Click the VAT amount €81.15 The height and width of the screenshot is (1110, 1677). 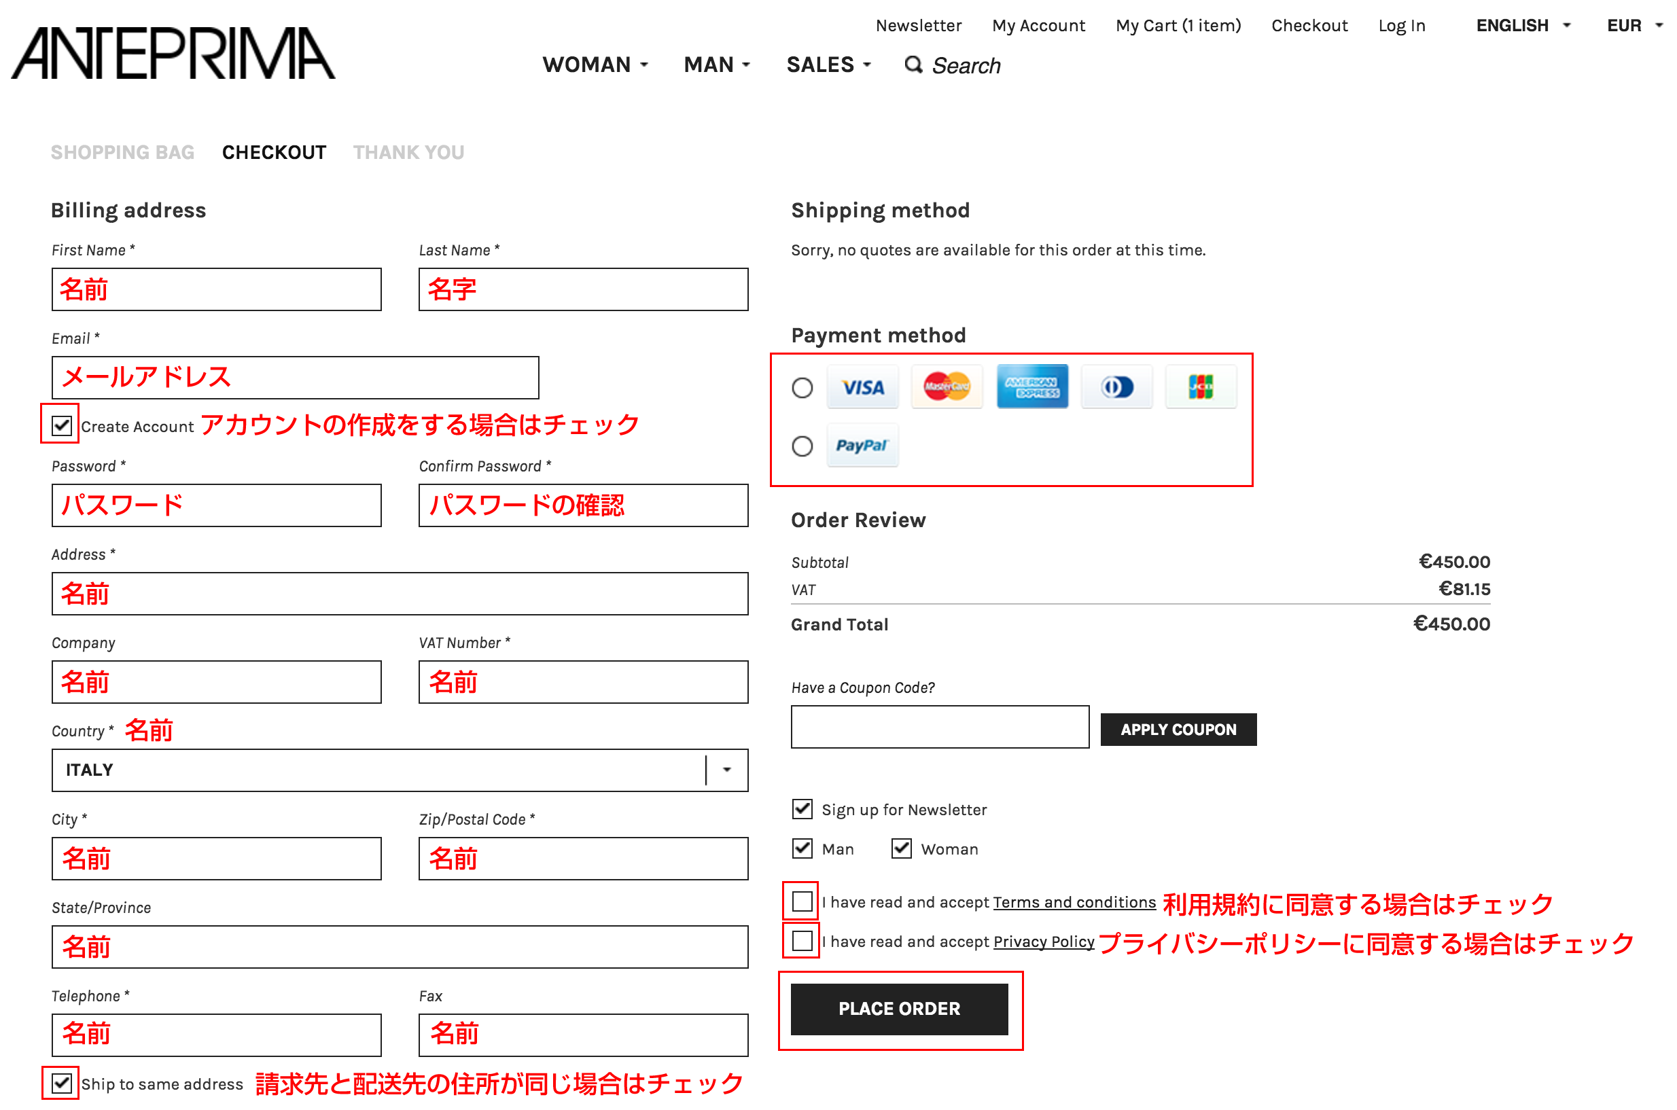(x=1464, y=589)
